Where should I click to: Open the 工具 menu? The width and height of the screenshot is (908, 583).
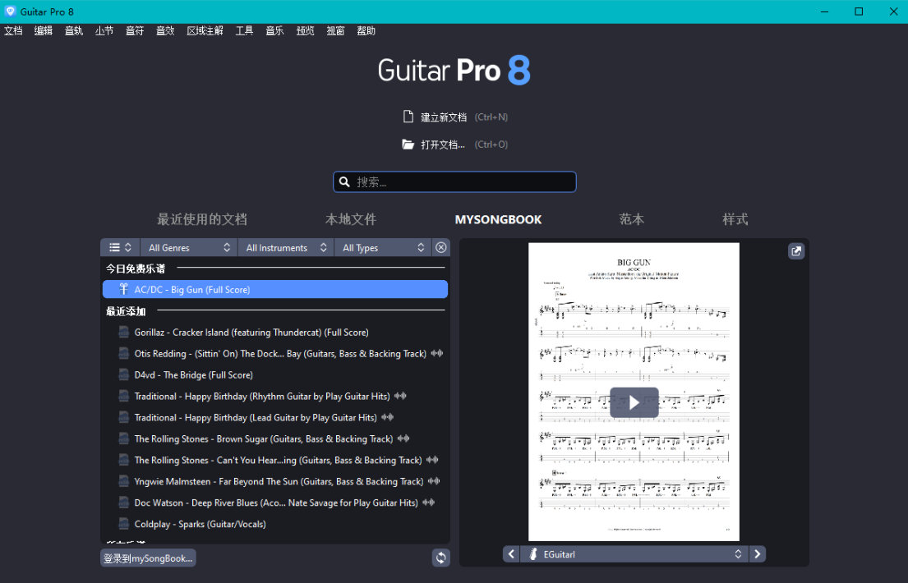click(x=244, y=30)
